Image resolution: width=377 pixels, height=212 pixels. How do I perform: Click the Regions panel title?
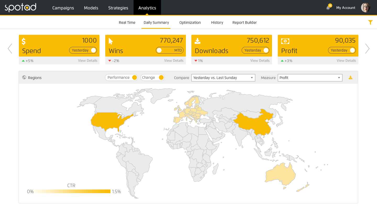[x=35, y=78]
